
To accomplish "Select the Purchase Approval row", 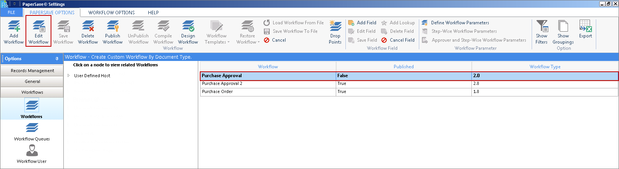I will tap(409, 76).
